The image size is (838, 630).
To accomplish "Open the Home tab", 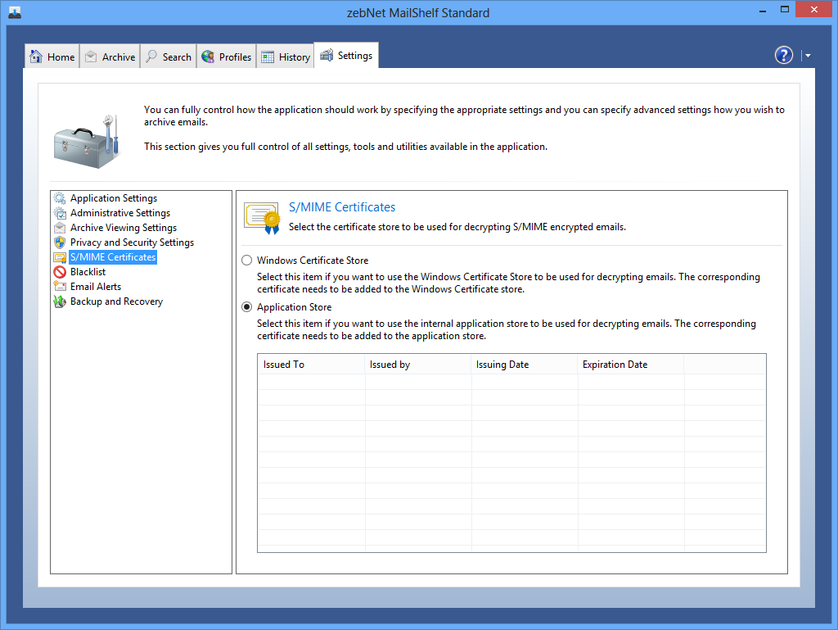I will [x=52, y=57].
